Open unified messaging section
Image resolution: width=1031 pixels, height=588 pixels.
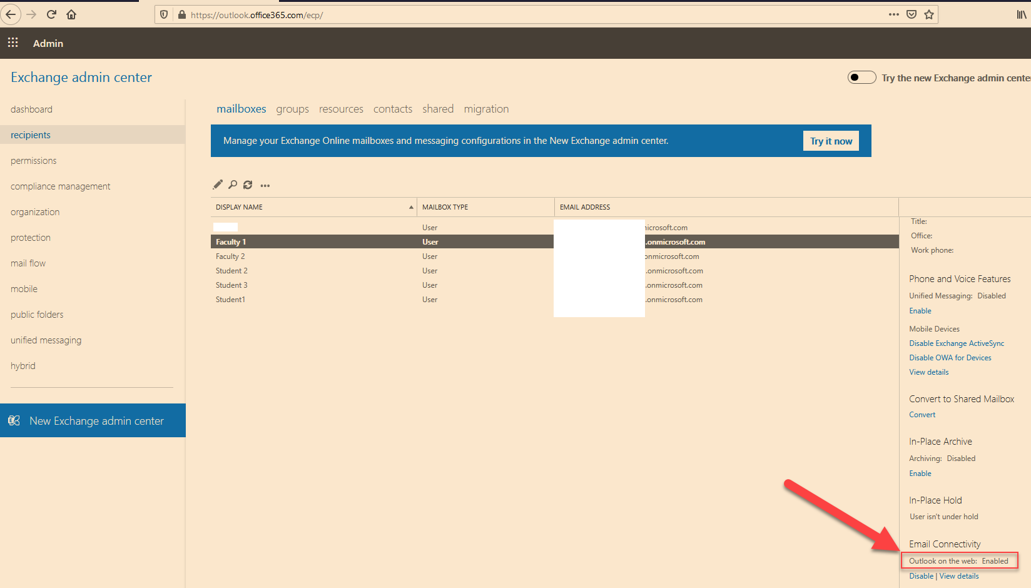tap(46, 340)
